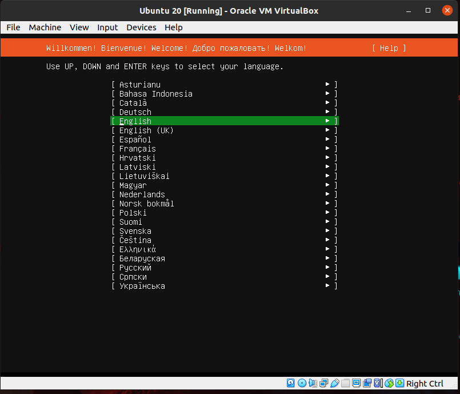Click the video recording status icon
This screenshot has width=460, height=394.
(x=367, y=383)
